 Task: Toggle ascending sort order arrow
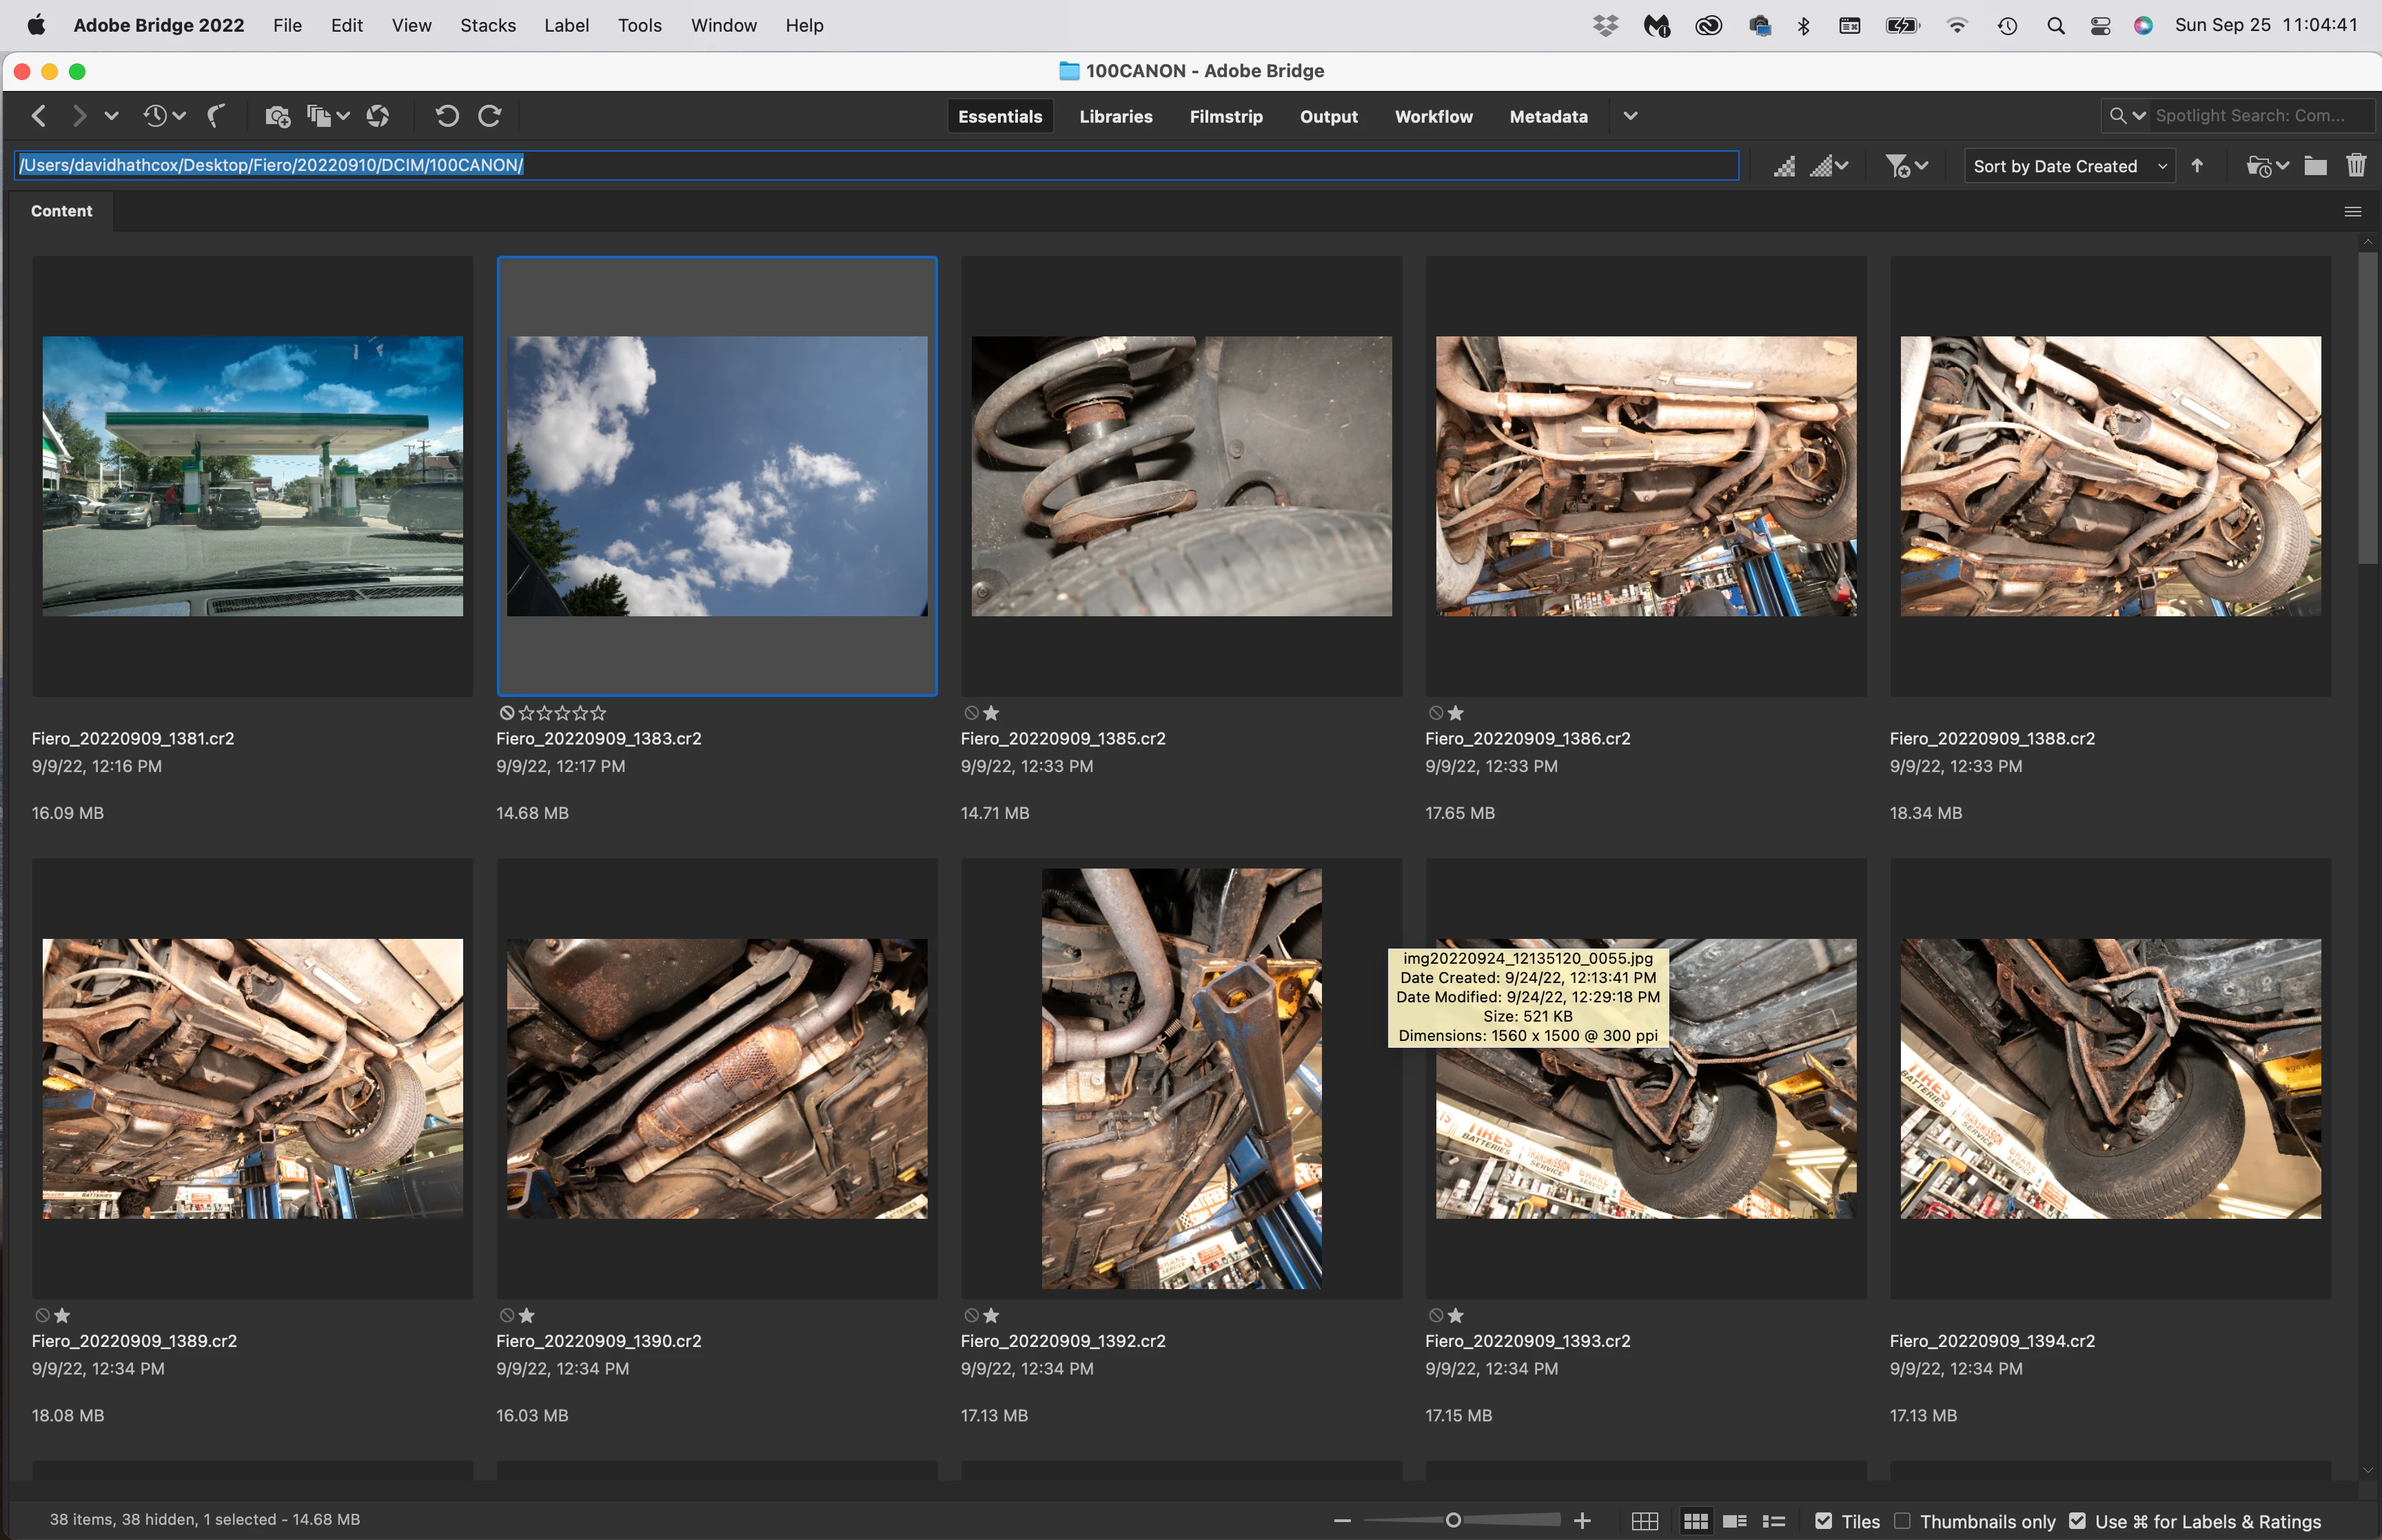click(x=2197, y=166)
